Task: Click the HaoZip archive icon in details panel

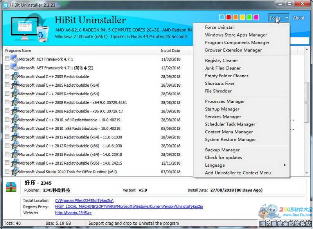Action: [11, 187]
